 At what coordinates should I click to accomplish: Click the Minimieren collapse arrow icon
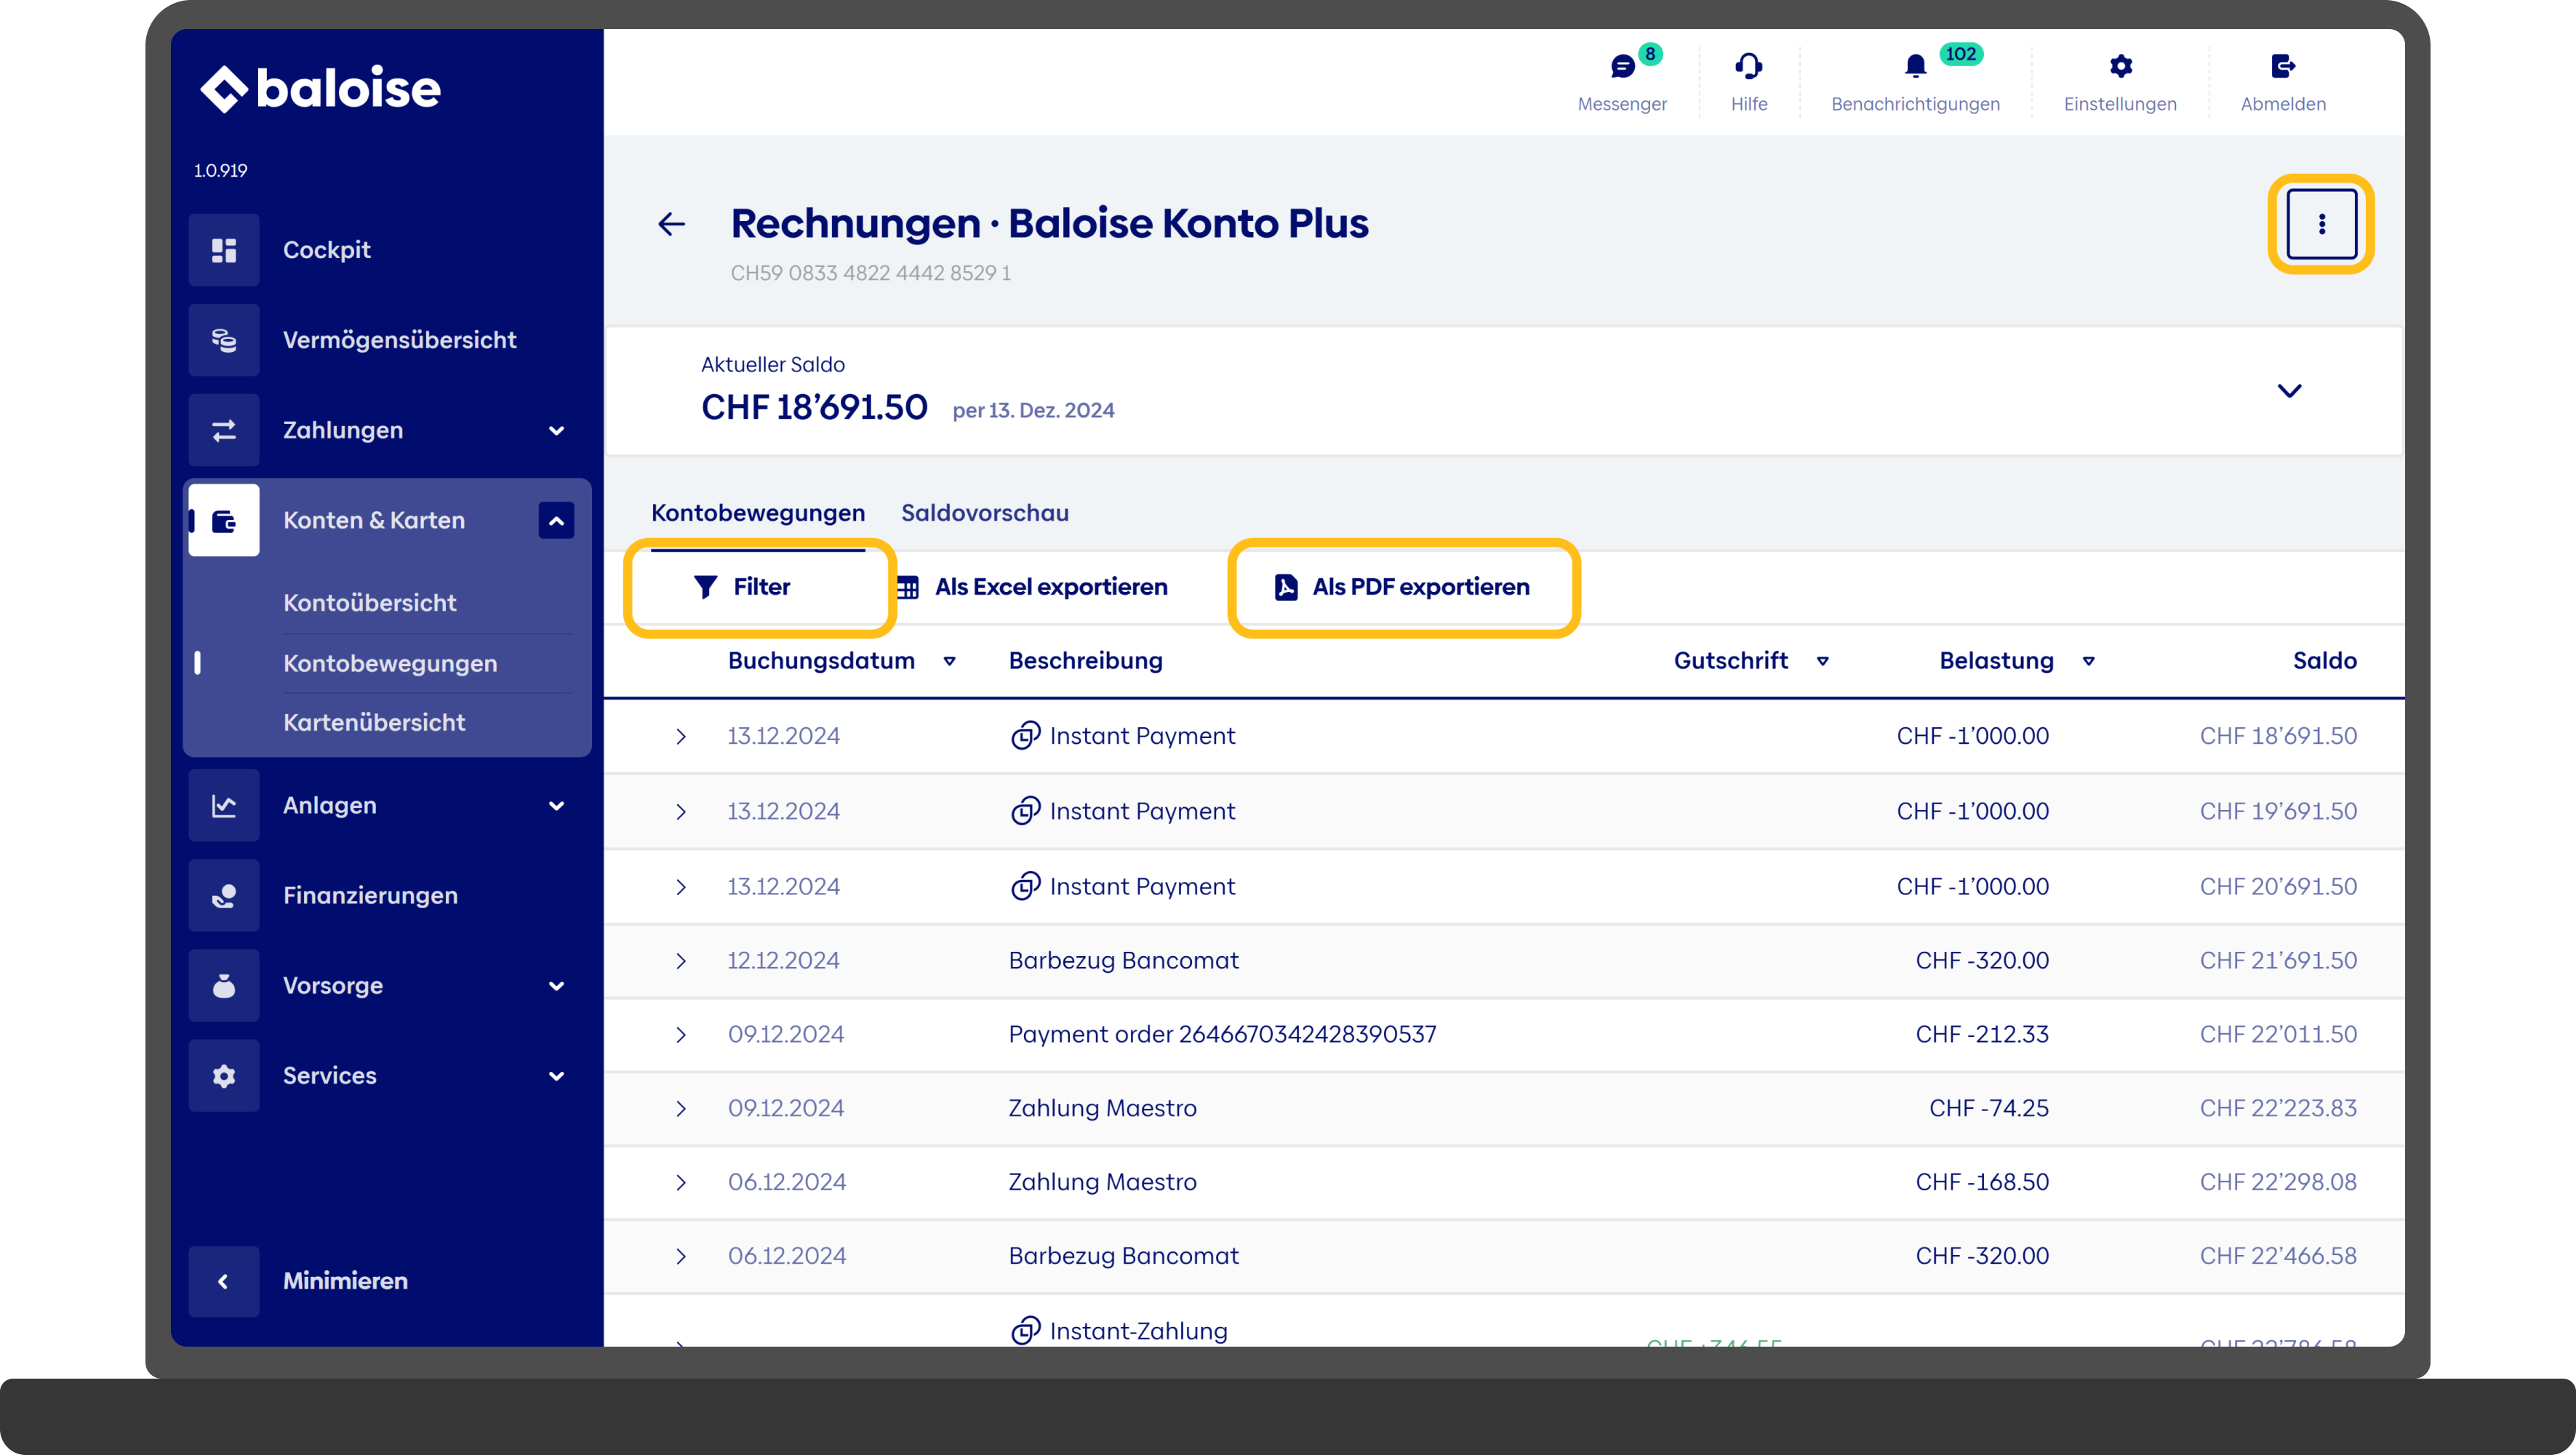pyautogui.click(x=224, y=1281)
